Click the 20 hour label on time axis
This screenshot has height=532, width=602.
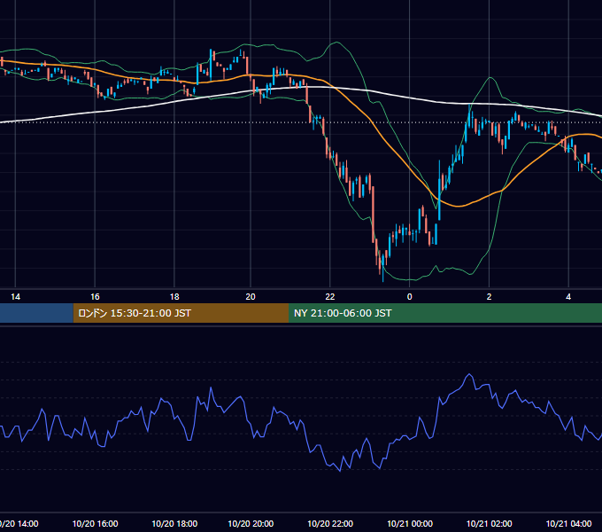point(251,297)
